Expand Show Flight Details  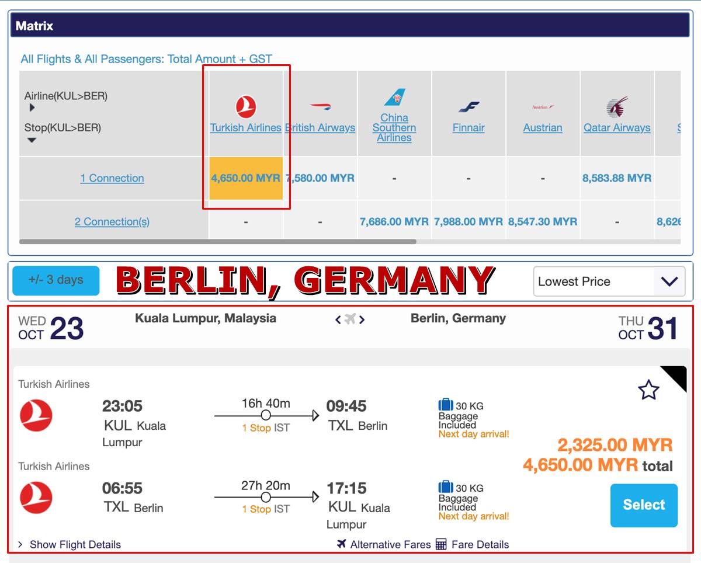(69, 544)
